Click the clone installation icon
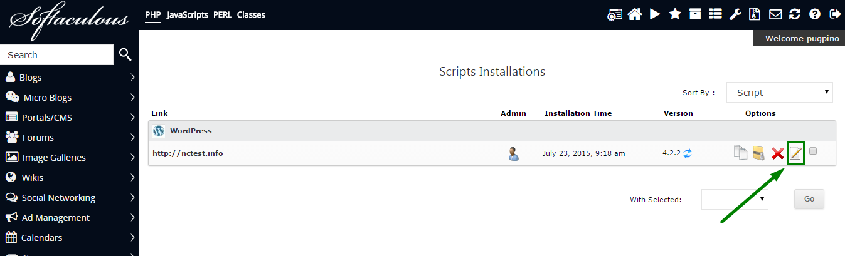Image resolution: width=845 pixels, height=256 pixels. point(741,153)
